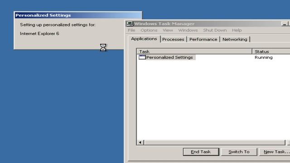Click the Personalized Settings dialog title bar
290x163 pixels.
[78, 15]
